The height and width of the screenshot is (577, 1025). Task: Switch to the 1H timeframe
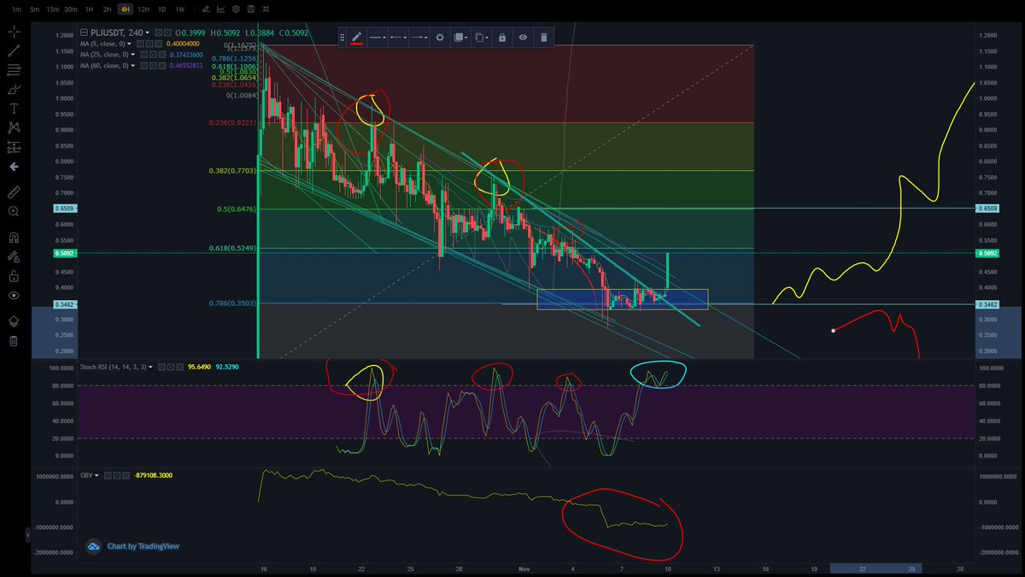(x=90, y=9)
